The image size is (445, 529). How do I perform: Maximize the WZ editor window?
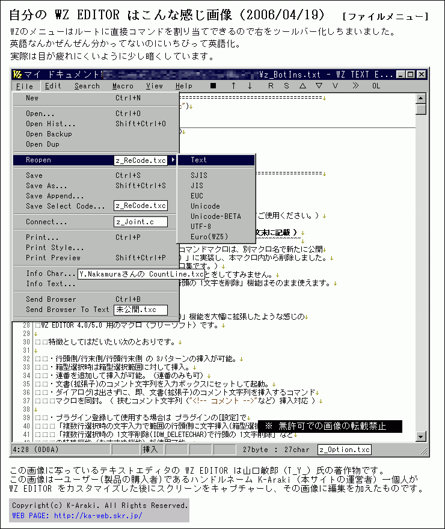(x=411, y=74)
